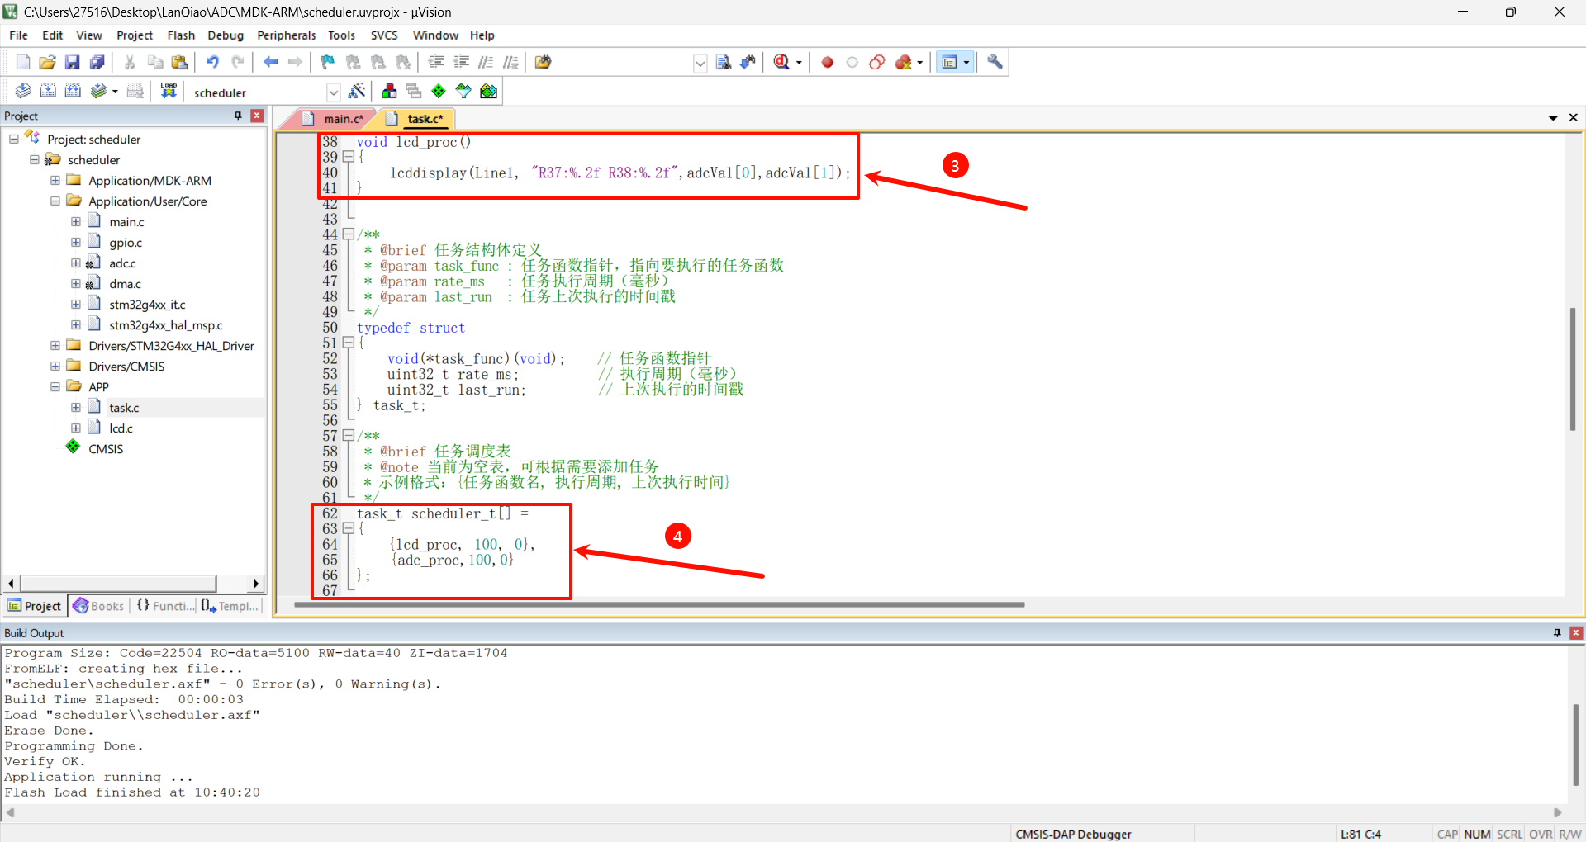Collapse the lcd_proc fold at line 39
The height and width of the screenshot is (842, 1586).
(349, 157)
